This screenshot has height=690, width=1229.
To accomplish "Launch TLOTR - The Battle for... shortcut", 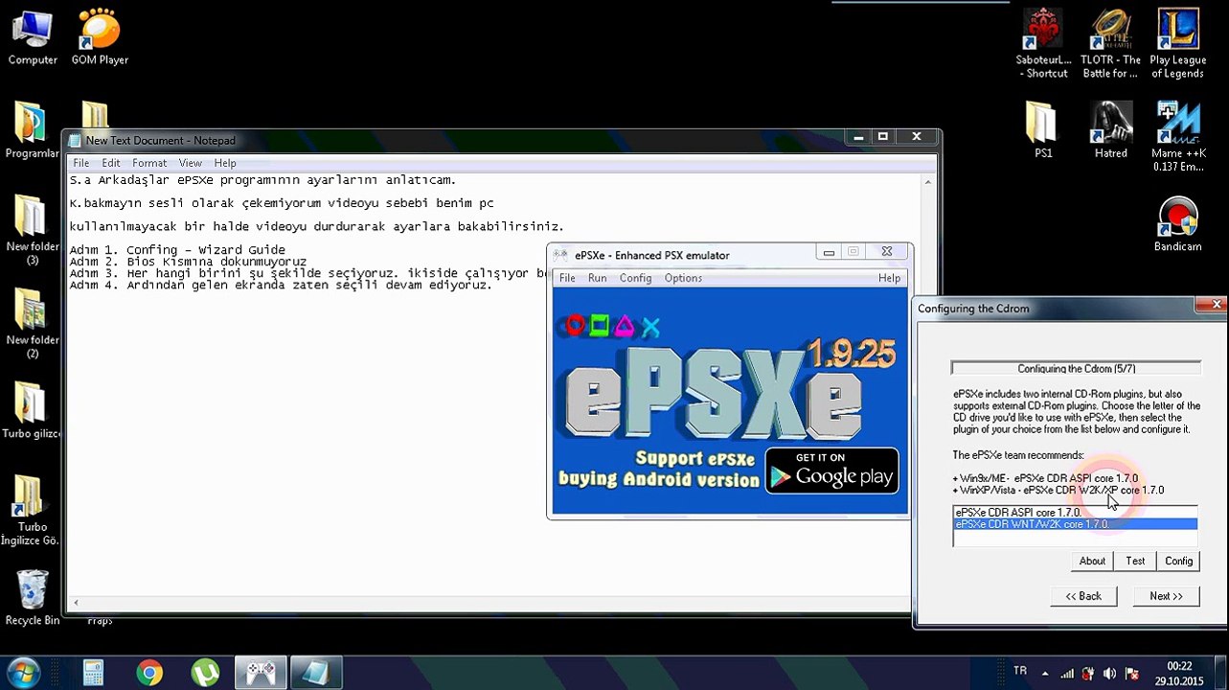I will pos(1110,44).
